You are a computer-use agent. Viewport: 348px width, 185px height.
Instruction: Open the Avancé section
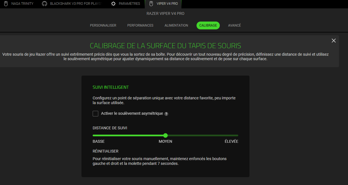point(234,25)
